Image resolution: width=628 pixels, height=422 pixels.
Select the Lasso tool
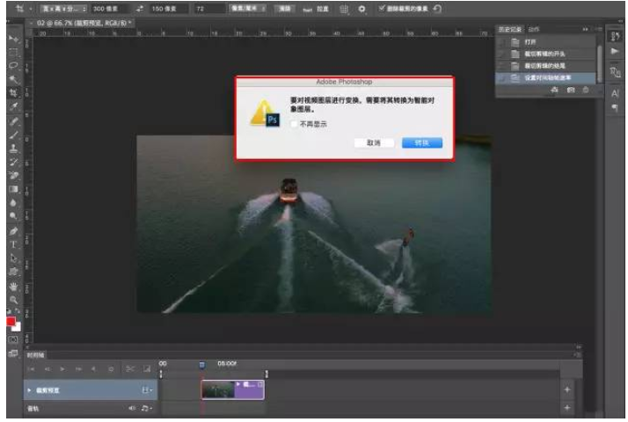point(13,65)
